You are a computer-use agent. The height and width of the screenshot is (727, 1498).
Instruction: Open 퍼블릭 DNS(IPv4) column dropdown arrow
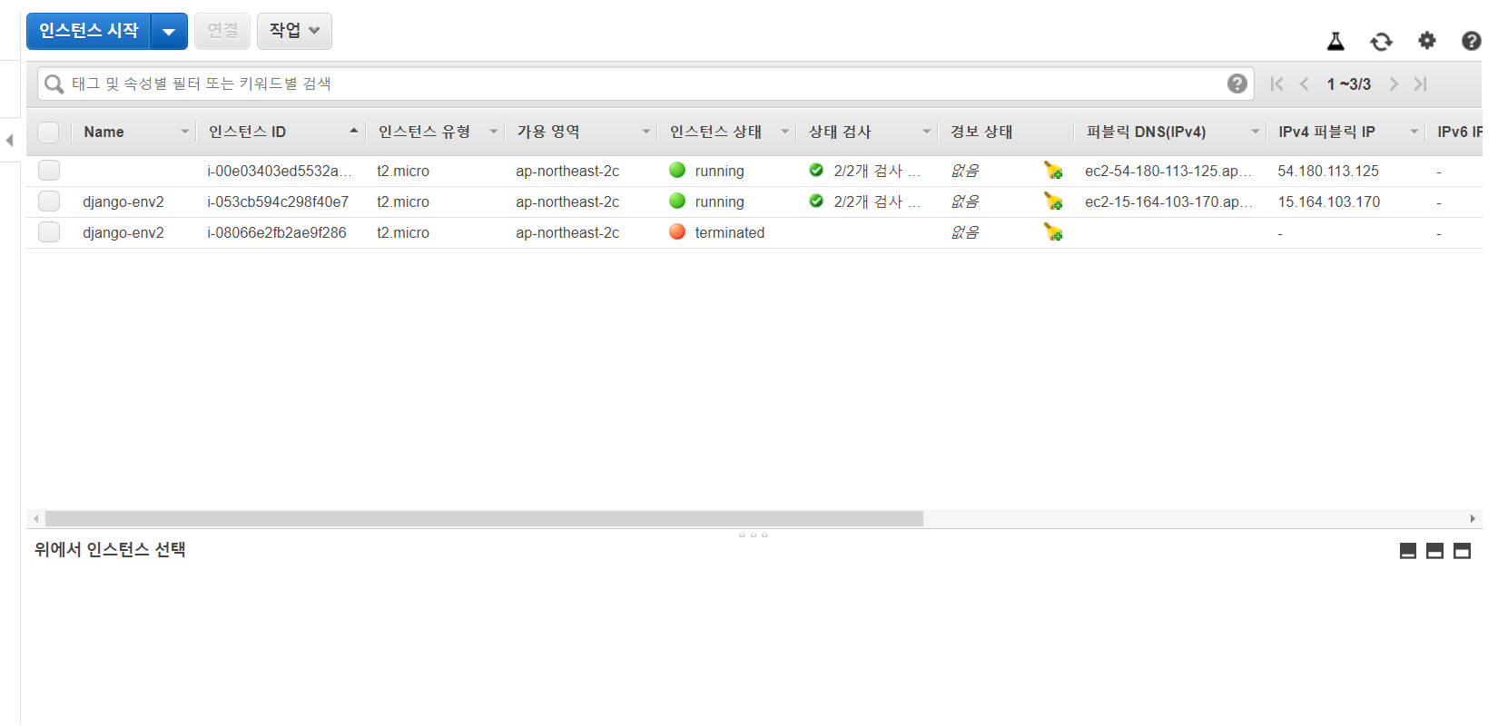pos(1256,132)
